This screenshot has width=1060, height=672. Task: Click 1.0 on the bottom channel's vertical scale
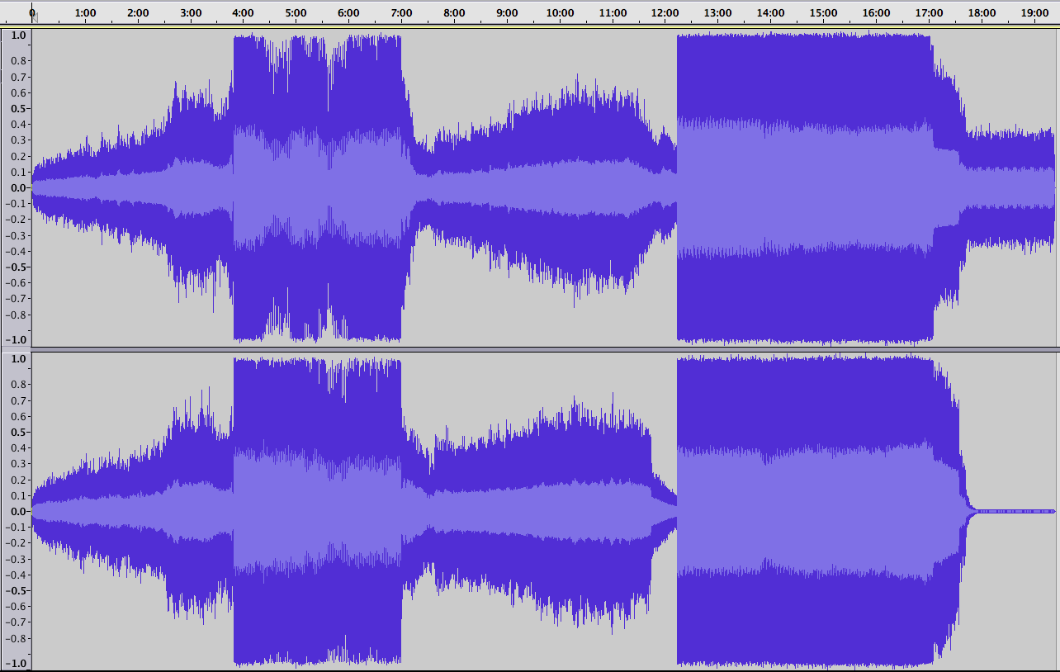(x=18, y=359)
